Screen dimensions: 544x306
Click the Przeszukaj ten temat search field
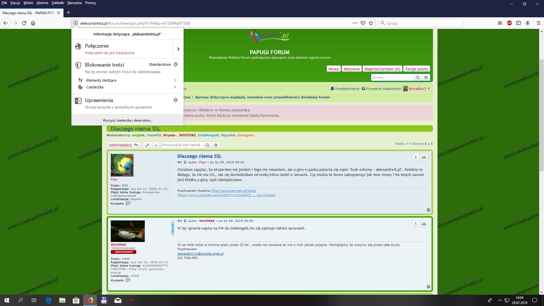tap(182, 145)
